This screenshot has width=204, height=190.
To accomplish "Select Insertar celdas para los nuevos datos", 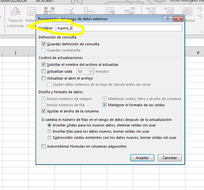I will click(49, 125).
